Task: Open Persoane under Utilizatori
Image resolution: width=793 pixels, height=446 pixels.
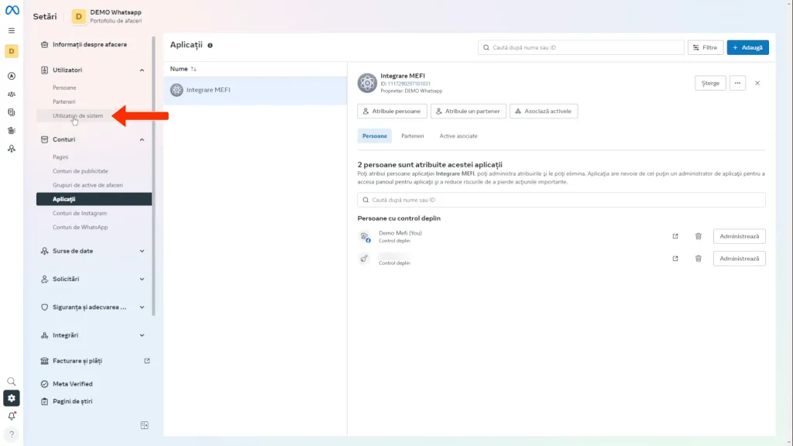Action: point(64,87)
